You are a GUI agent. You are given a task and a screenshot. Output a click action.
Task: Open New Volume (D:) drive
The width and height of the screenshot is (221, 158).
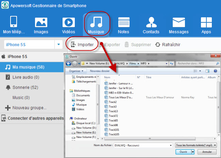[x=84, y=128]
